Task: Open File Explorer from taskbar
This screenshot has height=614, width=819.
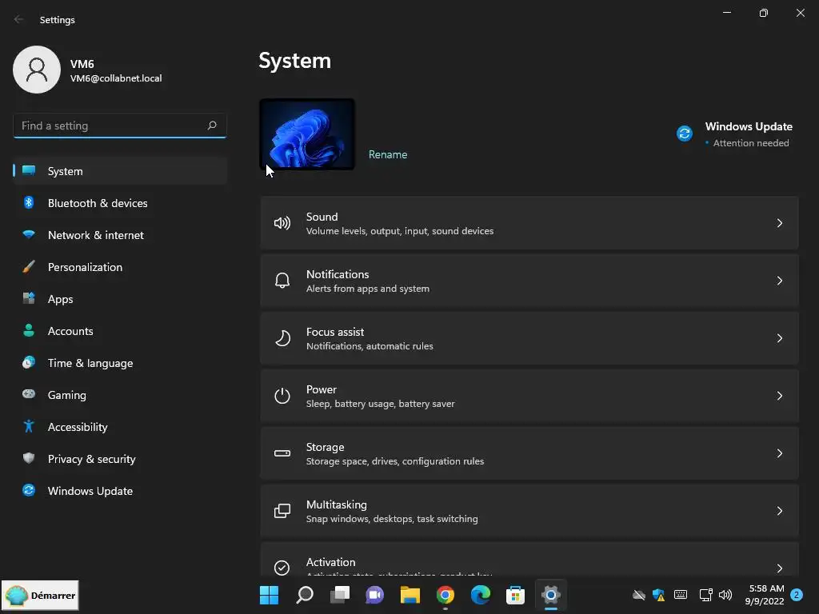Action: [410, 595]
